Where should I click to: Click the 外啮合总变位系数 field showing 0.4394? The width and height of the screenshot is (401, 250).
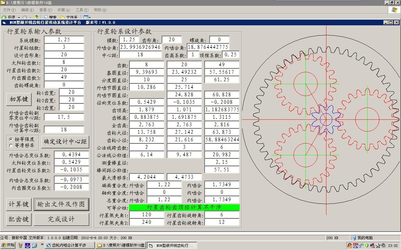(71, 155)
